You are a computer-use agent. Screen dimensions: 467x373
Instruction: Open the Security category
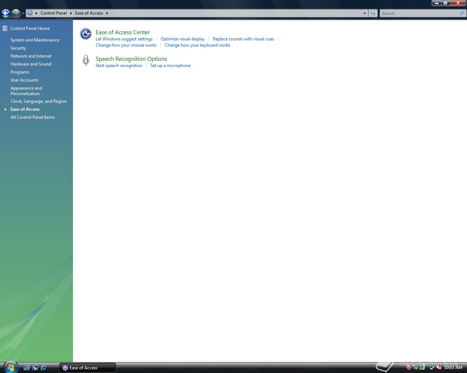point(18,48)
